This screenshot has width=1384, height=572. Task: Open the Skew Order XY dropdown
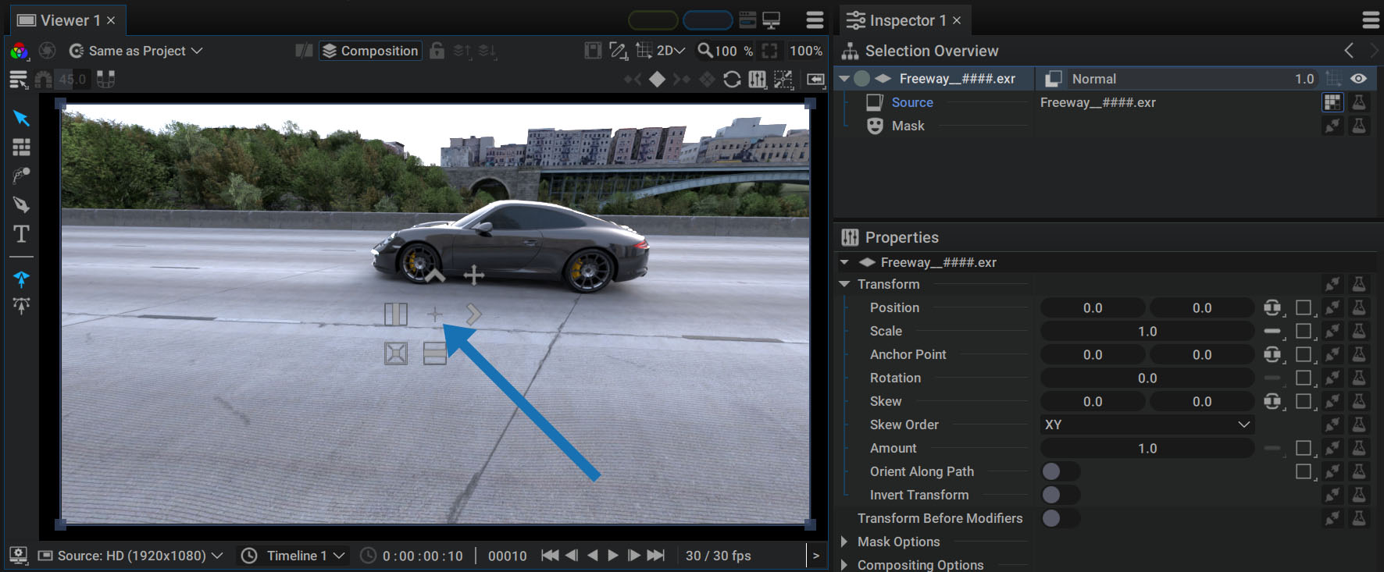[x=1147, y=425]
